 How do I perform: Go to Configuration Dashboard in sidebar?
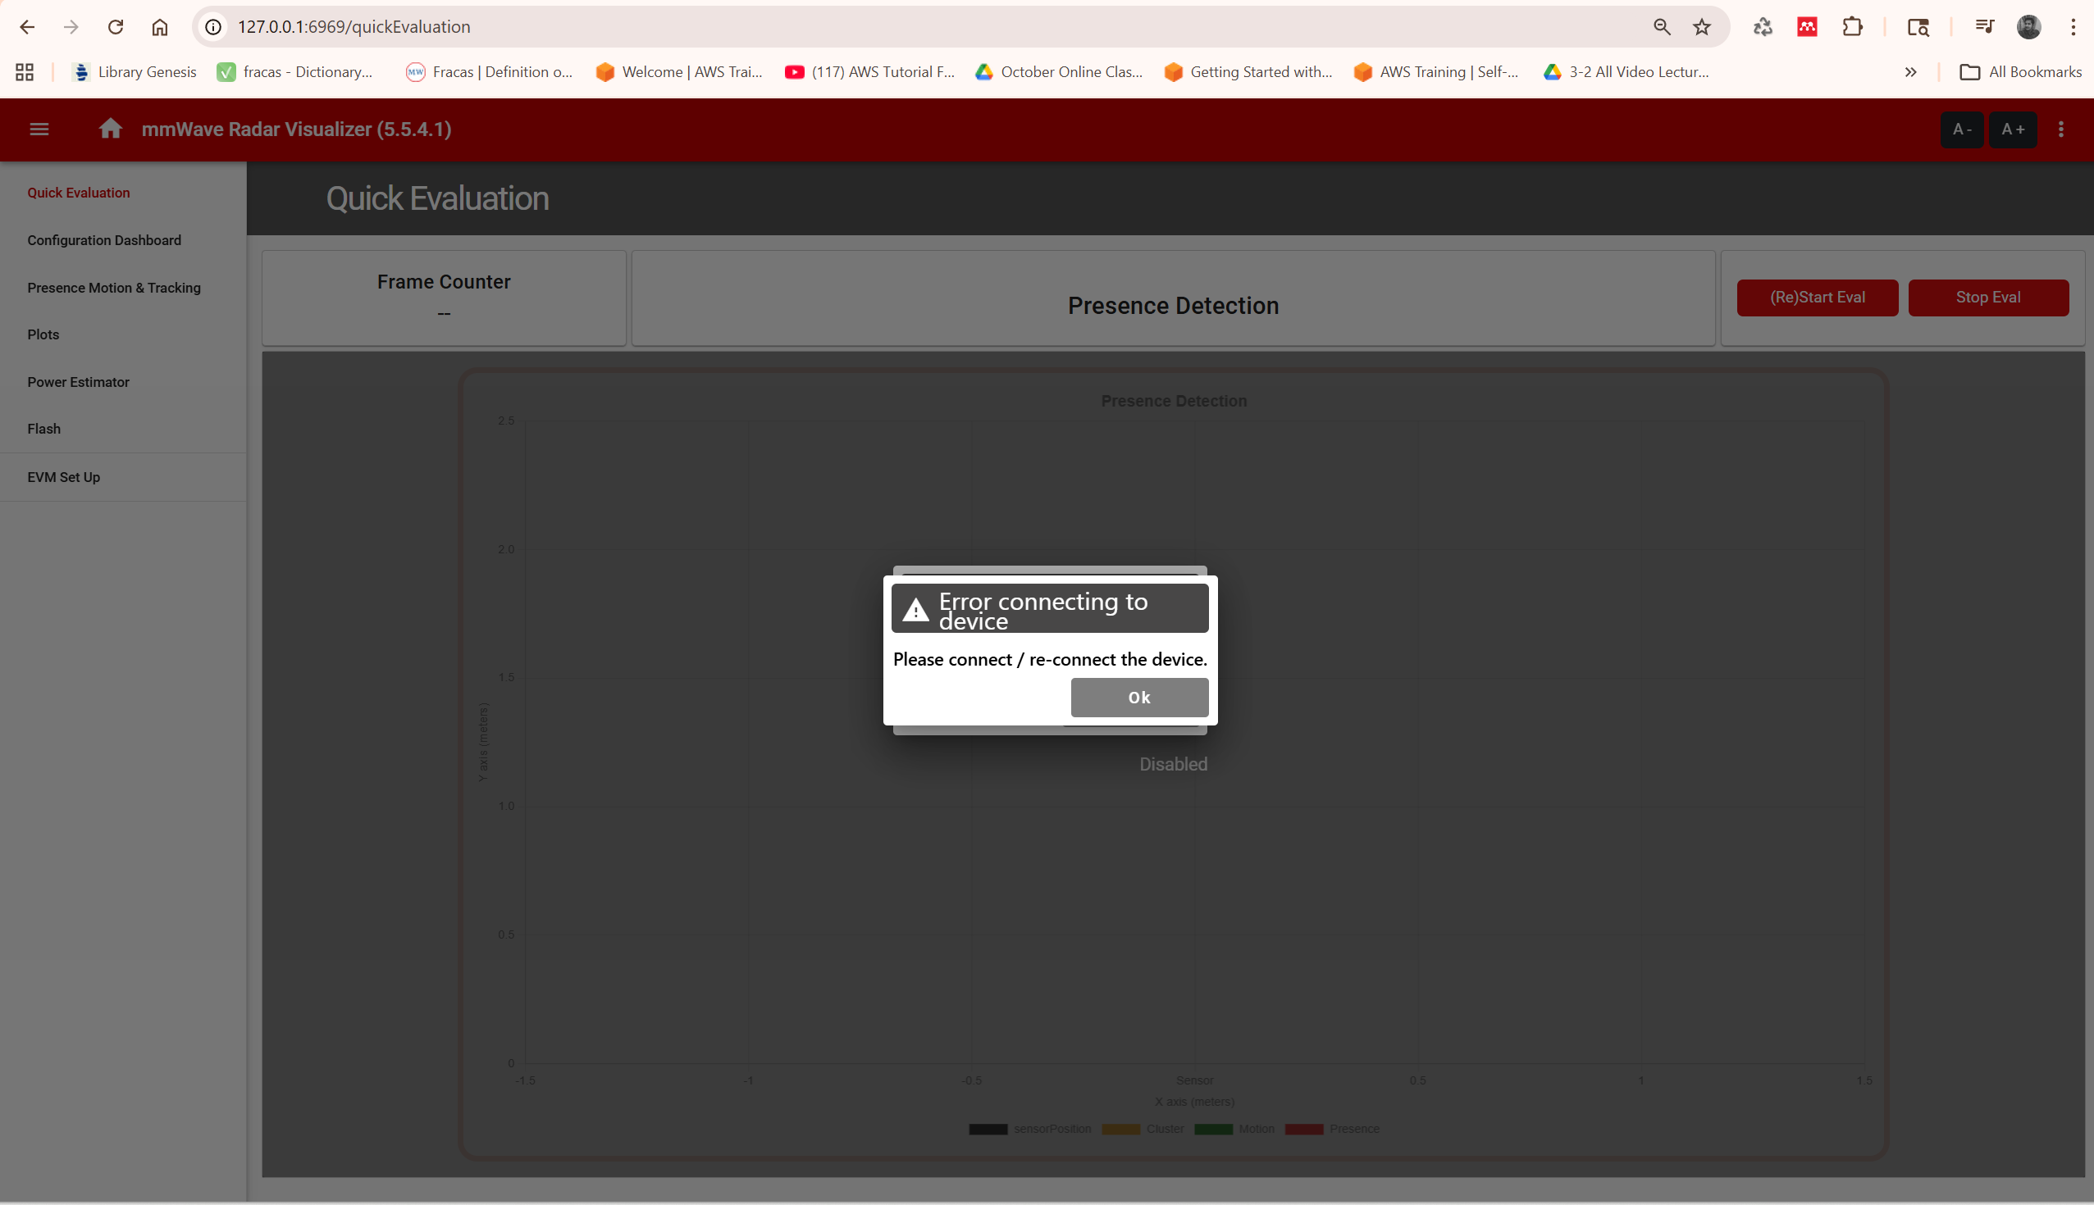[104, 240]
